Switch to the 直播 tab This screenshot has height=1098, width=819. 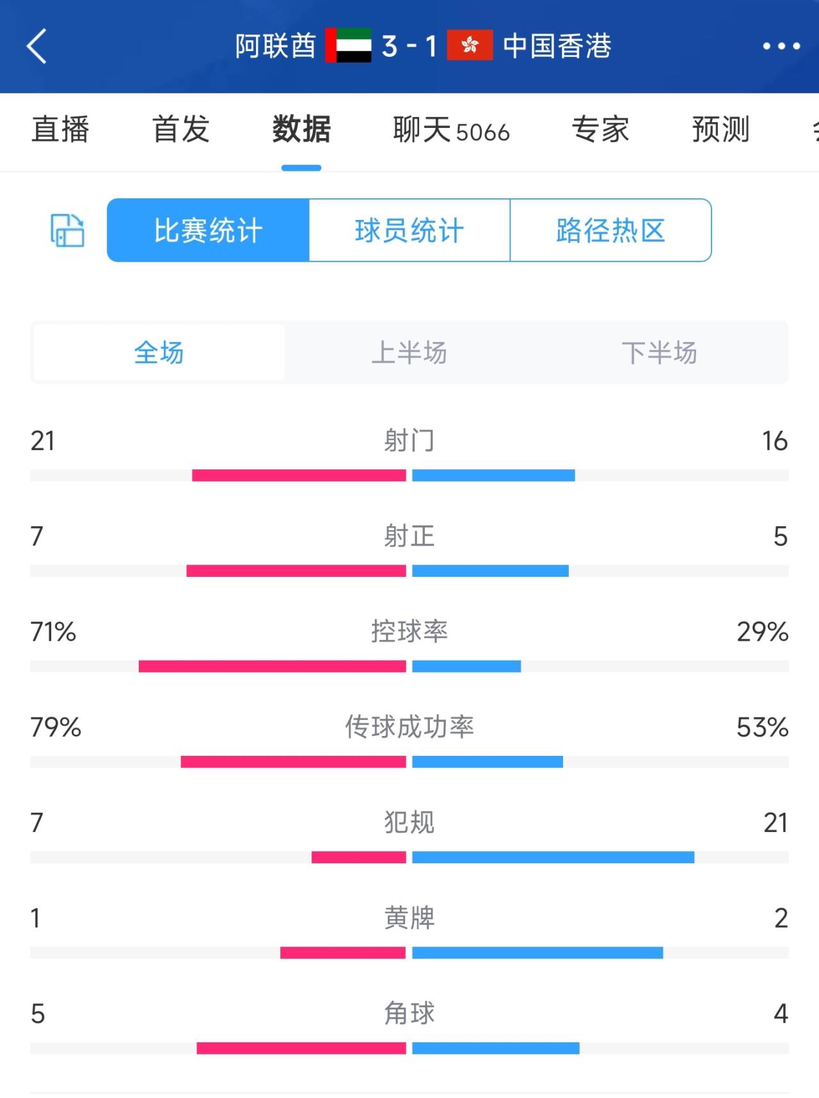point(61,130)
